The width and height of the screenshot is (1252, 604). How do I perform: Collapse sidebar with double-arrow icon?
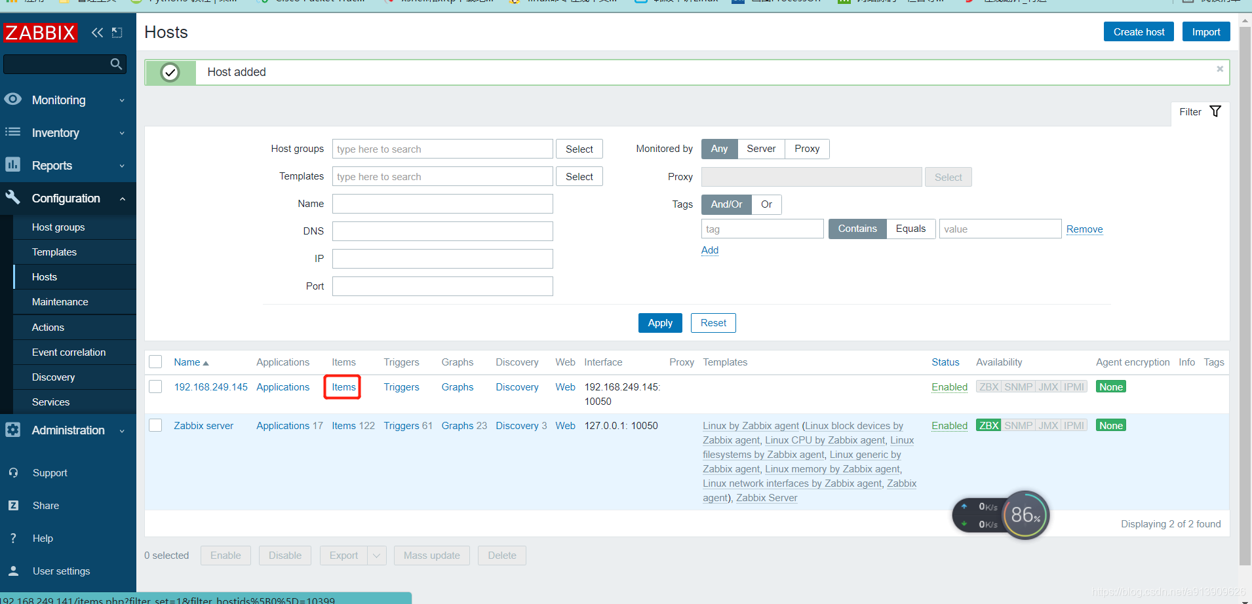pos(97,33)
